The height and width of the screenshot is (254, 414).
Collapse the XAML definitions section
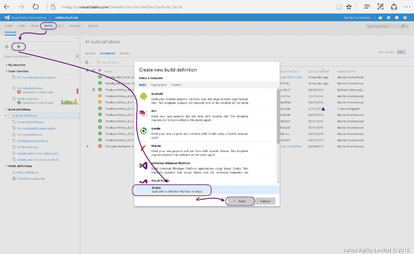click(6, 166)
